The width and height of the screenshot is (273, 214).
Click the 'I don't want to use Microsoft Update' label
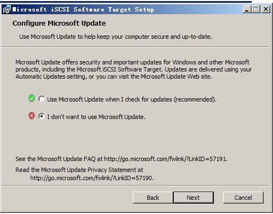pos(96,117)
